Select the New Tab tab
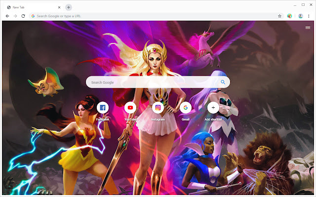The height and width of the screenshot is (197, 316). 33,7
